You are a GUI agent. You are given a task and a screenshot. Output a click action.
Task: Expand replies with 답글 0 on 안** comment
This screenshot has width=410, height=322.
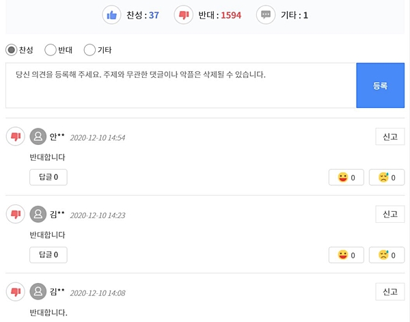tap(49, 178)
